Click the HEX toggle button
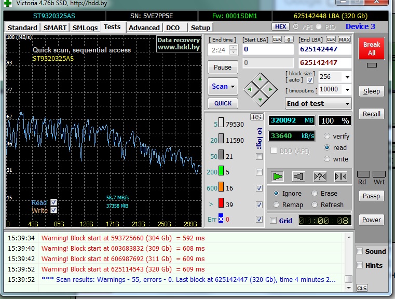This screenshot has width=395, height=299. 280,26
